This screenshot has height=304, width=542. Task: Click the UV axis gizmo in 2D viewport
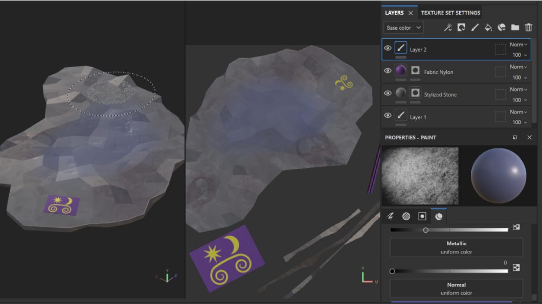(x=369, y=276)
